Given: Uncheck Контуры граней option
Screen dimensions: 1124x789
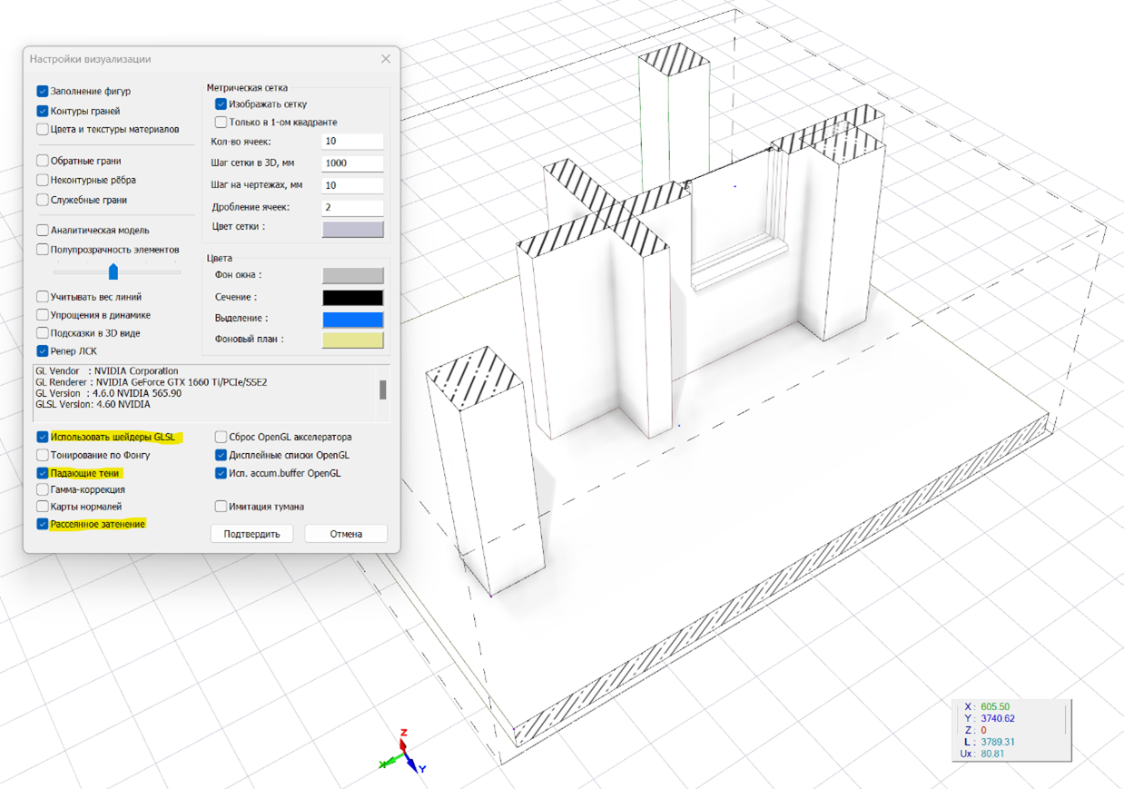Looking at the screenshot, I should (x=43, y=111).
